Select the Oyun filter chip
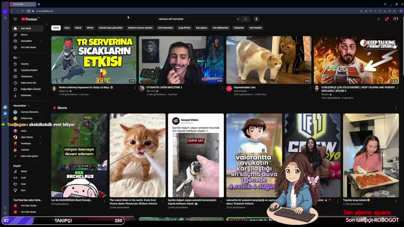This screenshot has width=404, height=227. (x=67, y=28)
